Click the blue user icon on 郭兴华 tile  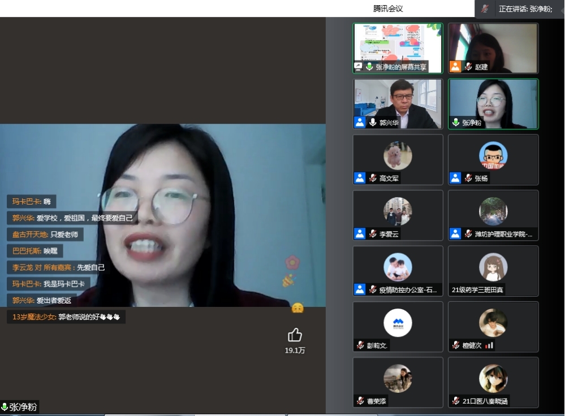point(360,123)
